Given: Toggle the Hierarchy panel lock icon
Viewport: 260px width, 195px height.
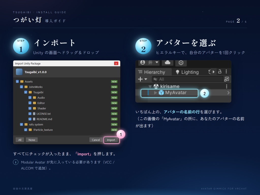Looking at the screenshot, I should (x=220, y=71).
